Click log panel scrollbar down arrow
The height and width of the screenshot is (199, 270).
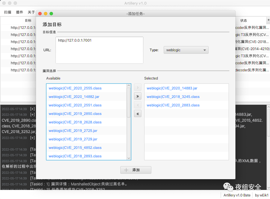(x=269, y=188)
